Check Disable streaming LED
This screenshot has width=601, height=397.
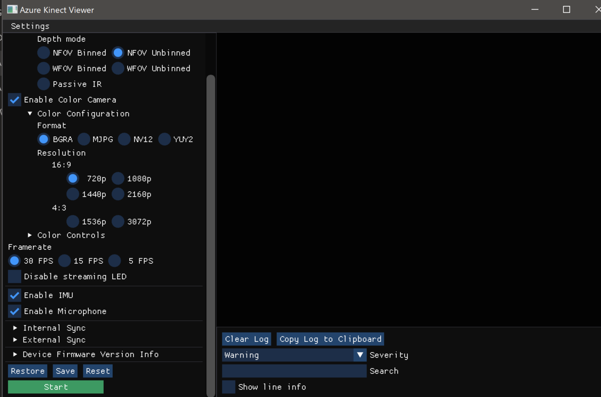[x=15, y=276]
